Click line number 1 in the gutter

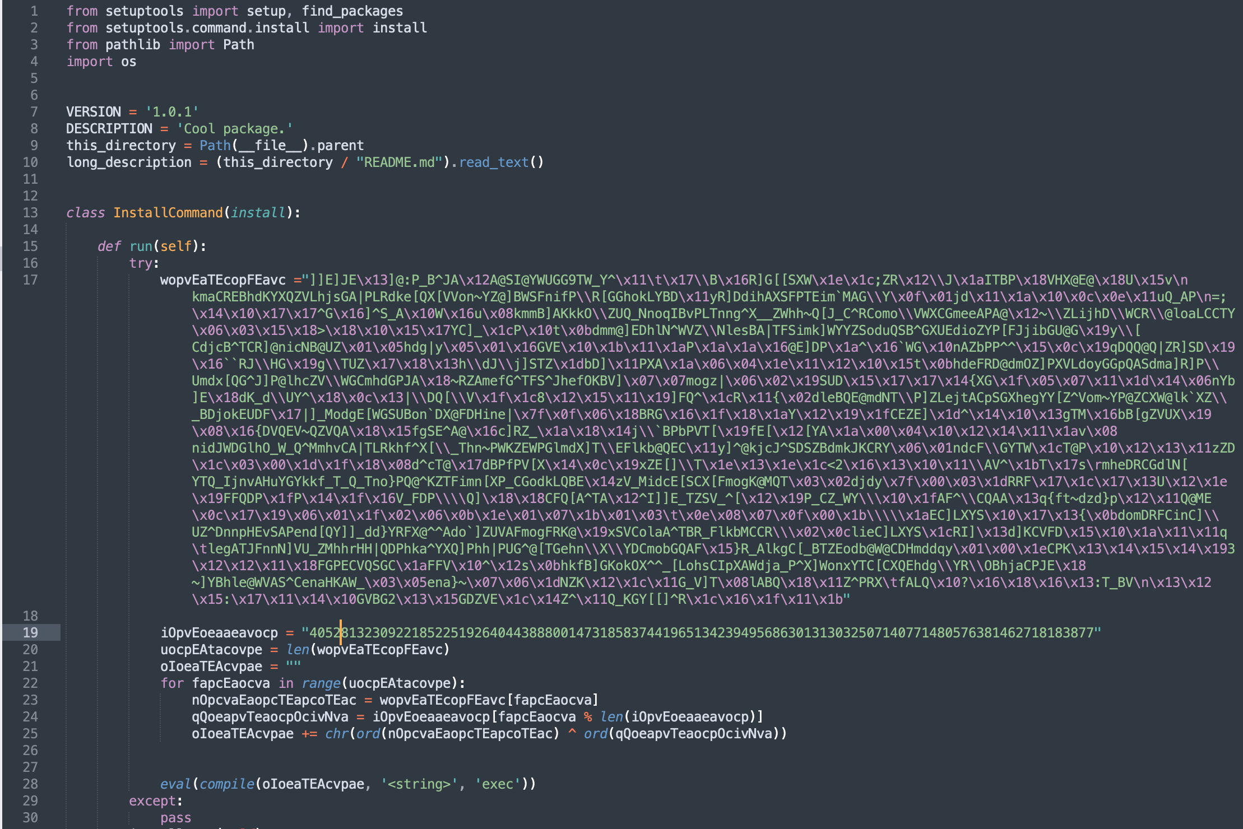click(x=34, y=11)
